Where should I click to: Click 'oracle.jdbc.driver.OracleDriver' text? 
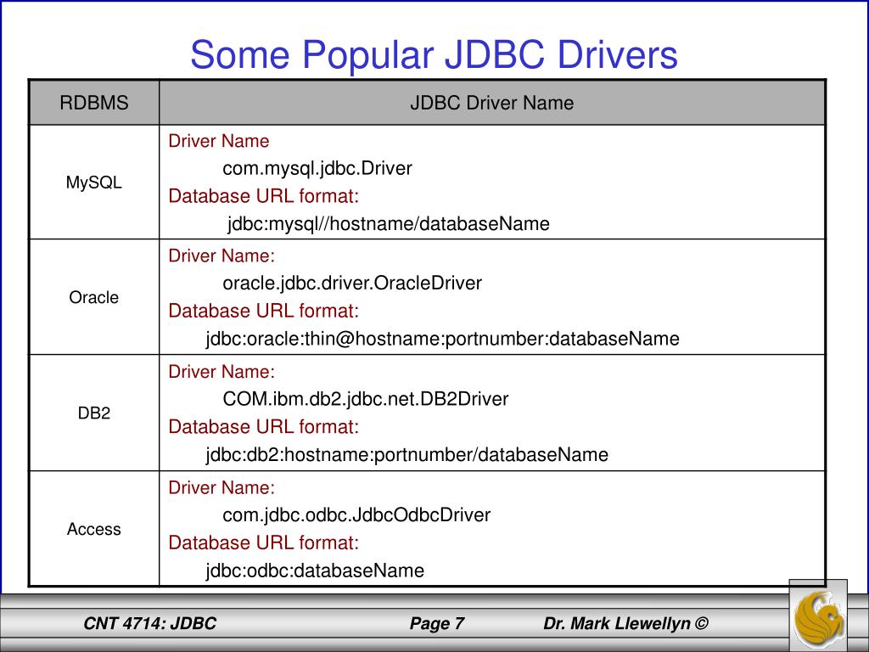pyautogui.click(x=352, y=284)
